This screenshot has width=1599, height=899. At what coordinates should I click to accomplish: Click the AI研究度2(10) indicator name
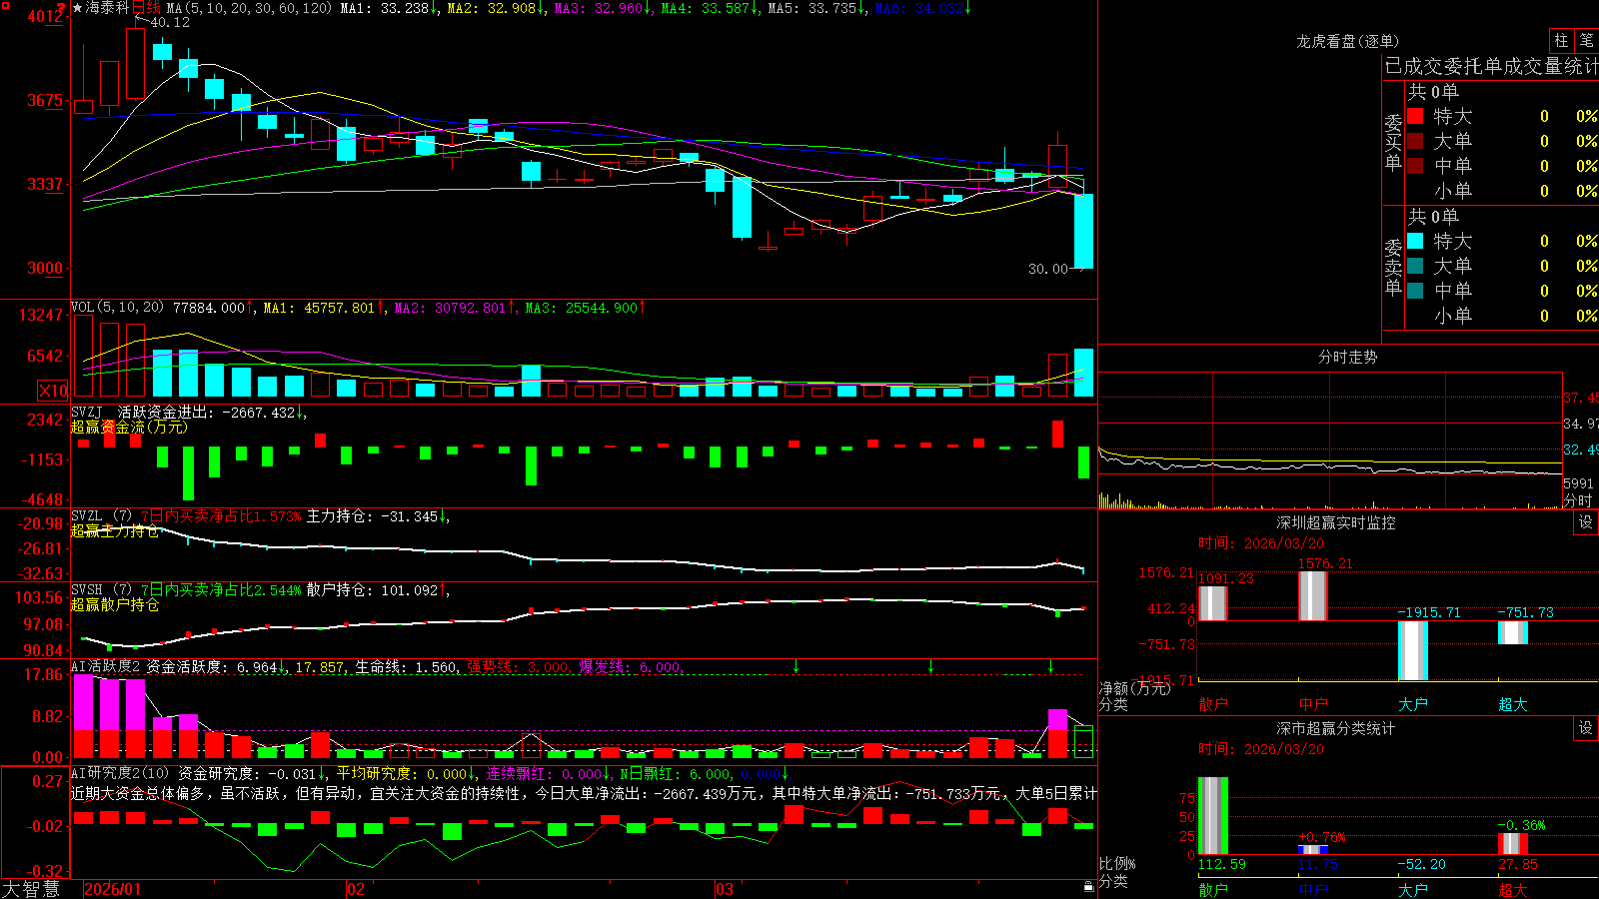(120, 773)
